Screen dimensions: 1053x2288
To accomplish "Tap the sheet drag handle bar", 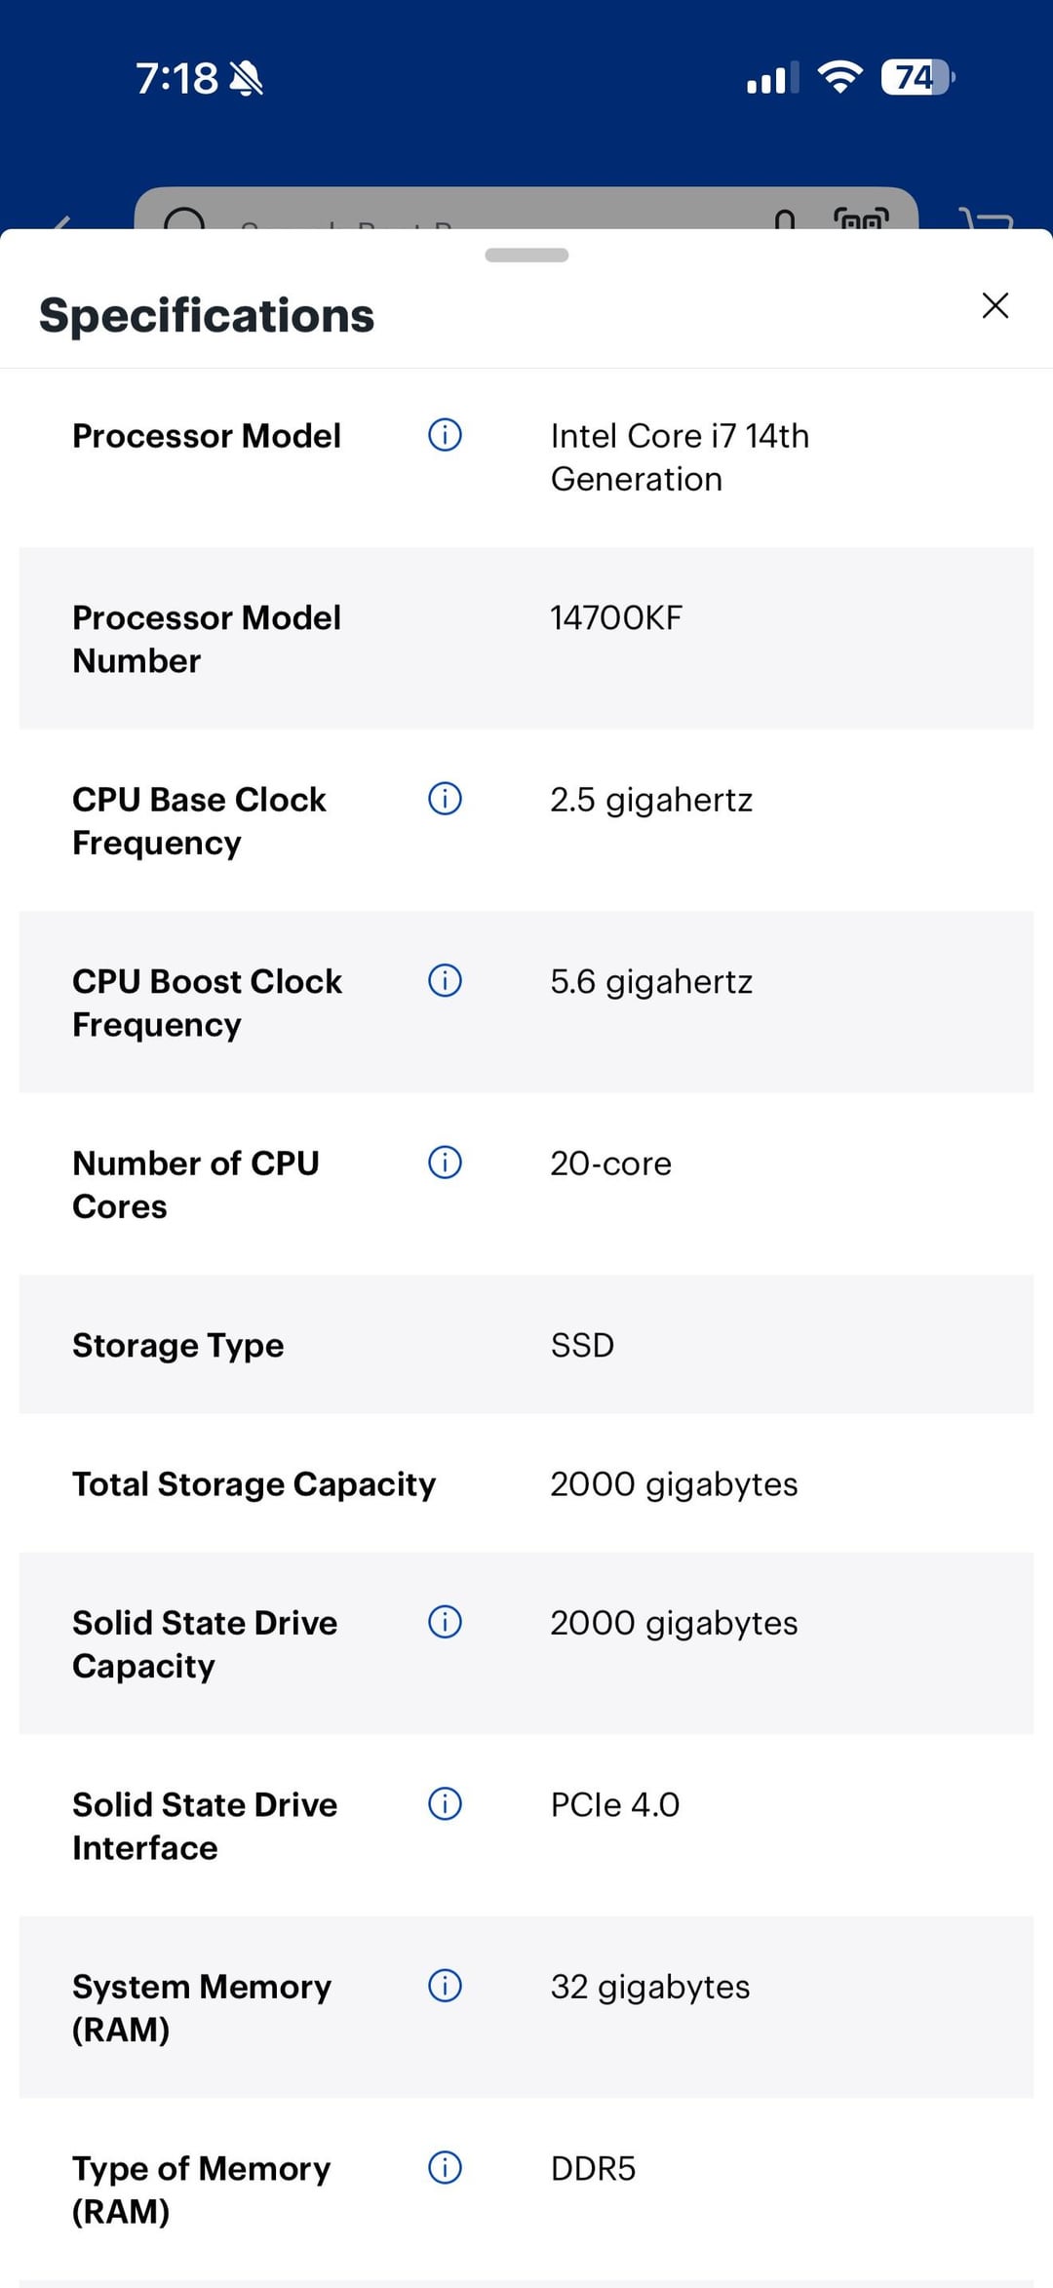I will point(526,256).
